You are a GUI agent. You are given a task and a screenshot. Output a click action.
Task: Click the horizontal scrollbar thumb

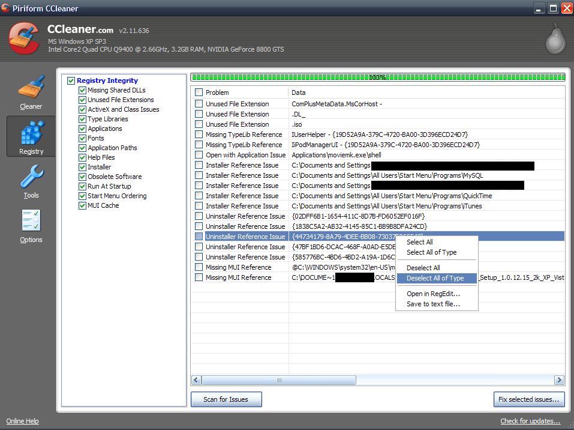(x=279, y=380)
